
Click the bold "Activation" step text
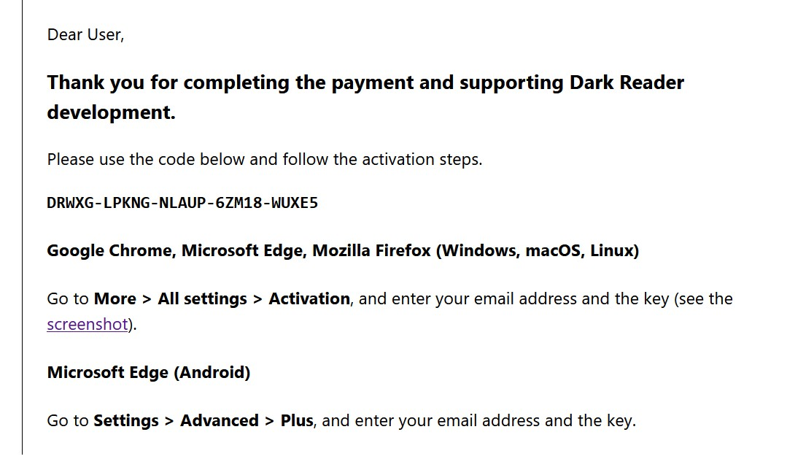point(309,299)
